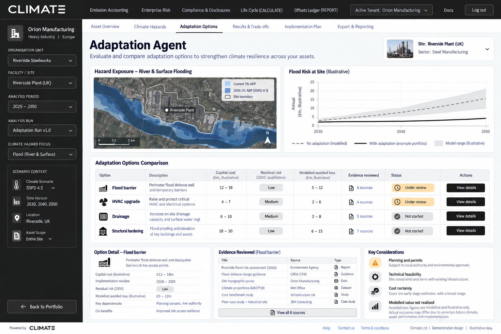501x334 pixels.
Task: Open the Terms & conditions footer link
Action: tap(375, 328)
